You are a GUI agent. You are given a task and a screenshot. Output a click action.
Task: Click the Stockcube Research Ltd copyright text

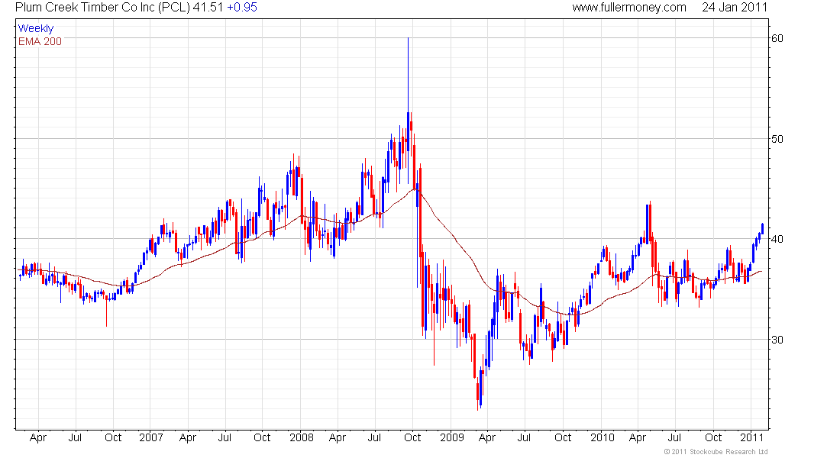pyautogui.click(x=716, y=452)
